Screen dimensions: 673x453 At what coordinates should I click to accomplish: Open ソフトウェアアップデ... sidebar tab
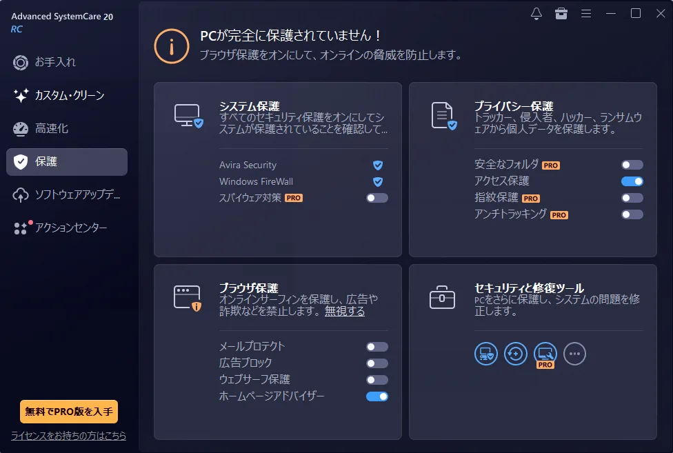(x=66, y=194)
